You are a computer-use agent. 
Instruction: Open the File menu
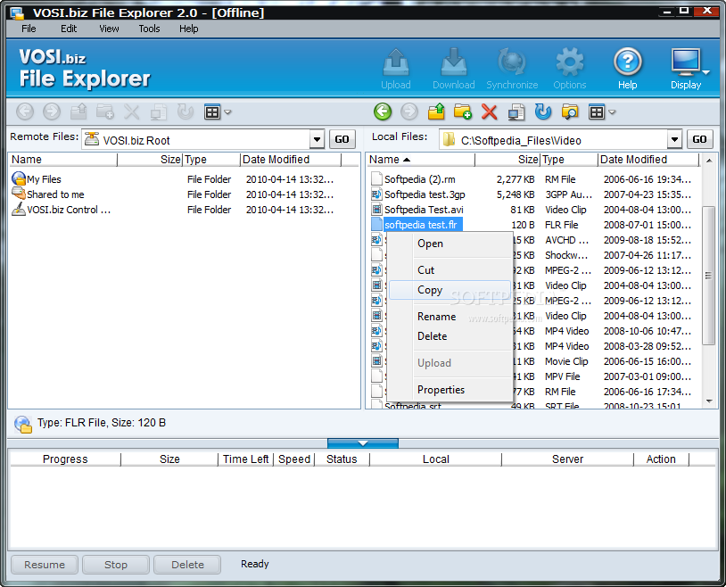29,29
